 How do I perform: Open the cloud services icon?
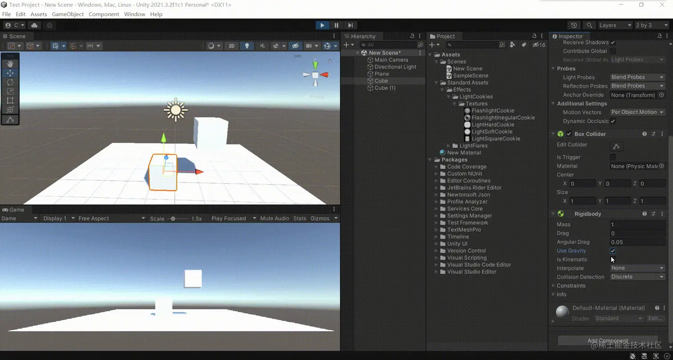(34, 25)
